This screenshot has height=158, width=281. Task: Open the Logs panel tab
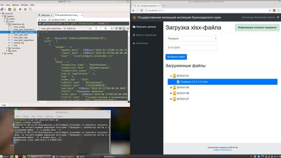click(x=4, y=105)
